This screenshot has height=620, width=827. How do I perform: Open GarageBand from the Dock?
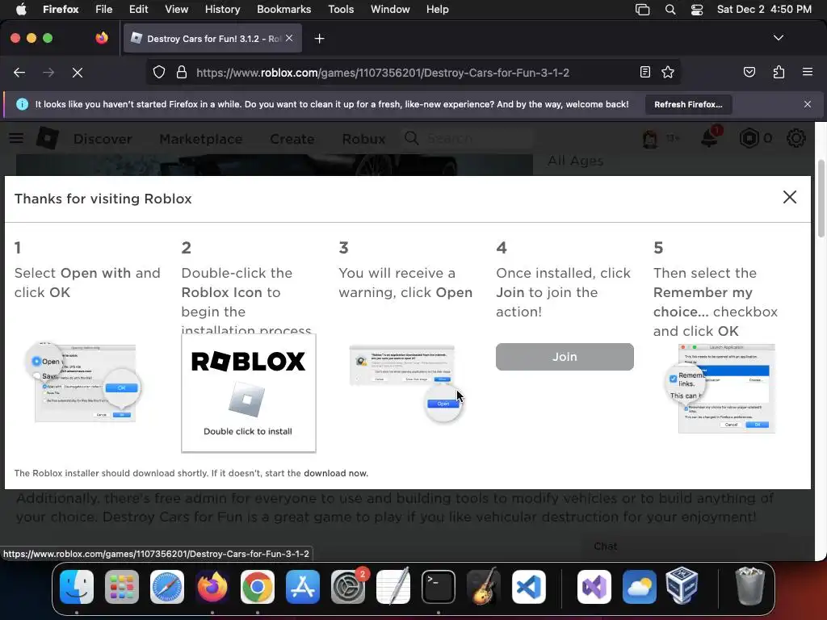[484, 587]
